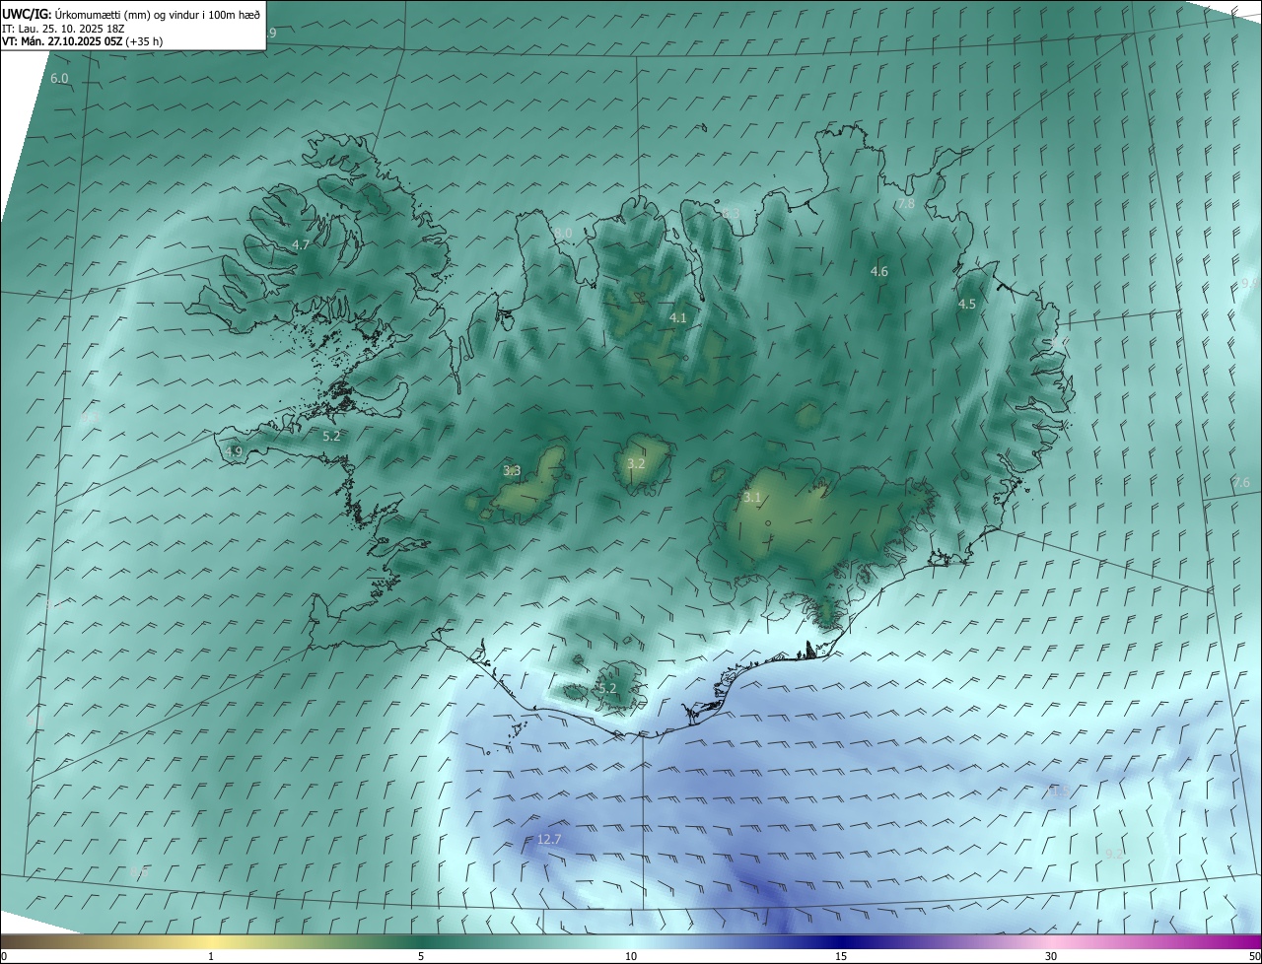The image size is (1262, 964).
Task: Click the title 'Úrkomumætti (mm) og vindur í 100m hæð'
Action: (x=158, y=14)
